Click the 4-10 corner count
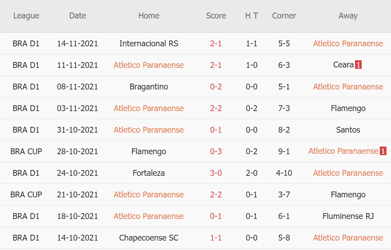 tap(284, 173)
